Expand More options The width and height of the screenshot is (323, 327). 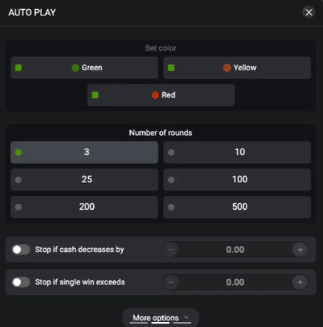160,318
